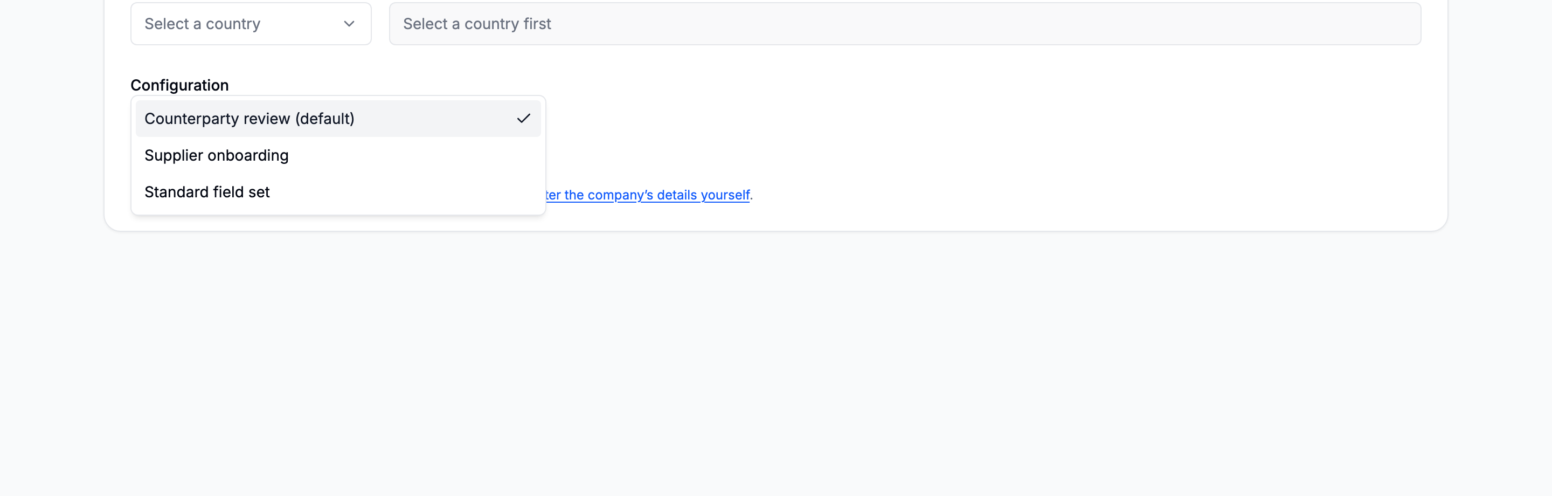This screenshot has width=1552, height=496.
Task: Select Counterparty review (default) option
Action: pyautogui.click(x=338, y=119)
